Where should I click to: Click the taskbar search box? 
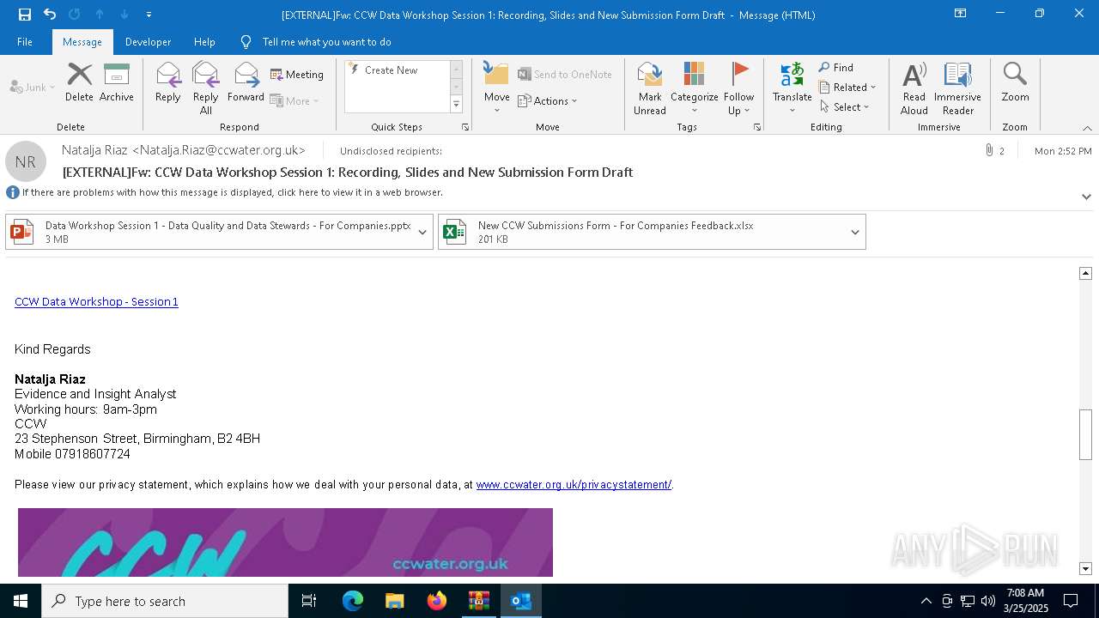165,601
